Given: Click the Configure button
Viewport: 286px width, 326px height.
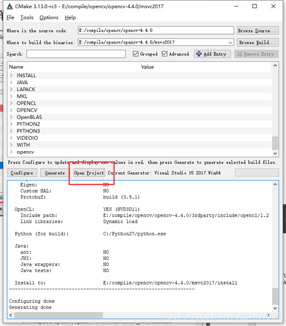Looking at the screenshot, I should click(22, 173).
